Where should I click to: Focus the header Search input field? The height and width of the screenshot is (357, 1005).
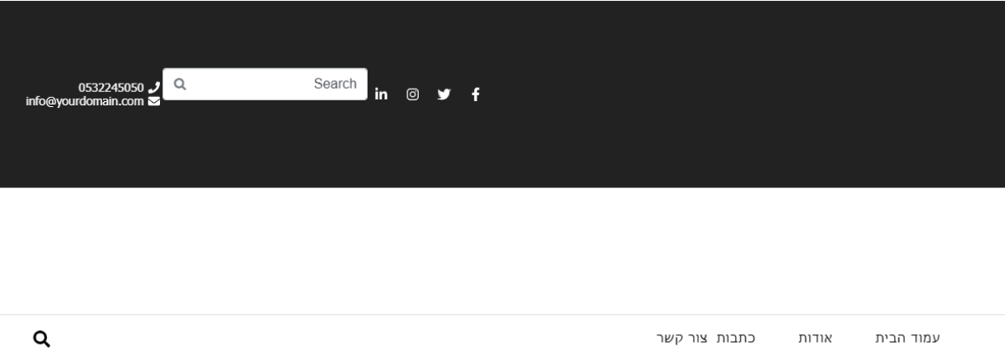[x=251, y=84]
